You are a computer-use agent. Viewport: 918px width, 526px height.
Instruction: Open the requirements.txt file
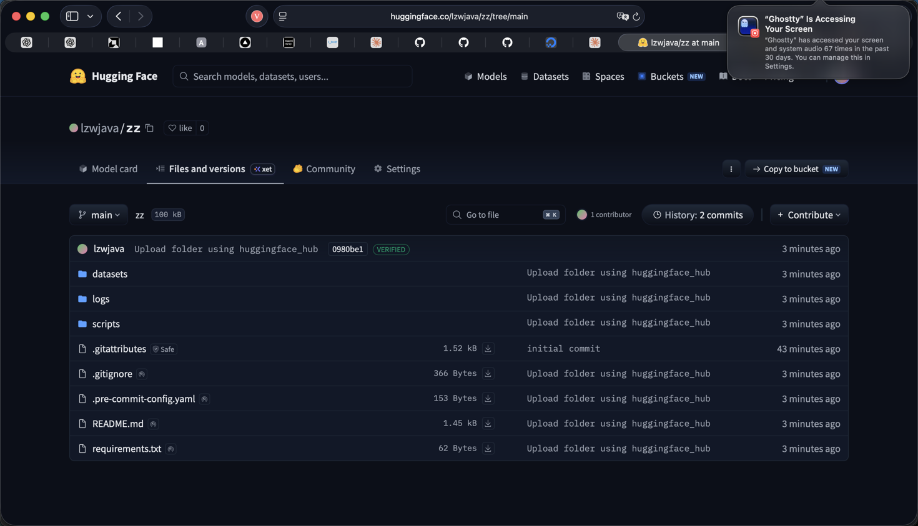coord(127,449)
